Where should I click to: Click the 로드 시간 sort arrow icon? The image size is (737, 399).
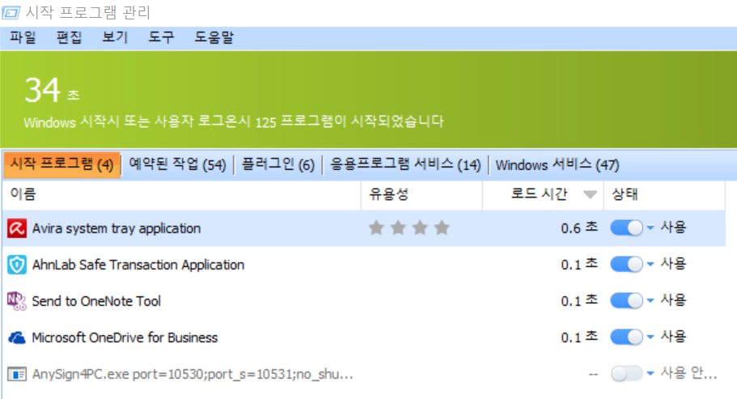tap(591, 194)
